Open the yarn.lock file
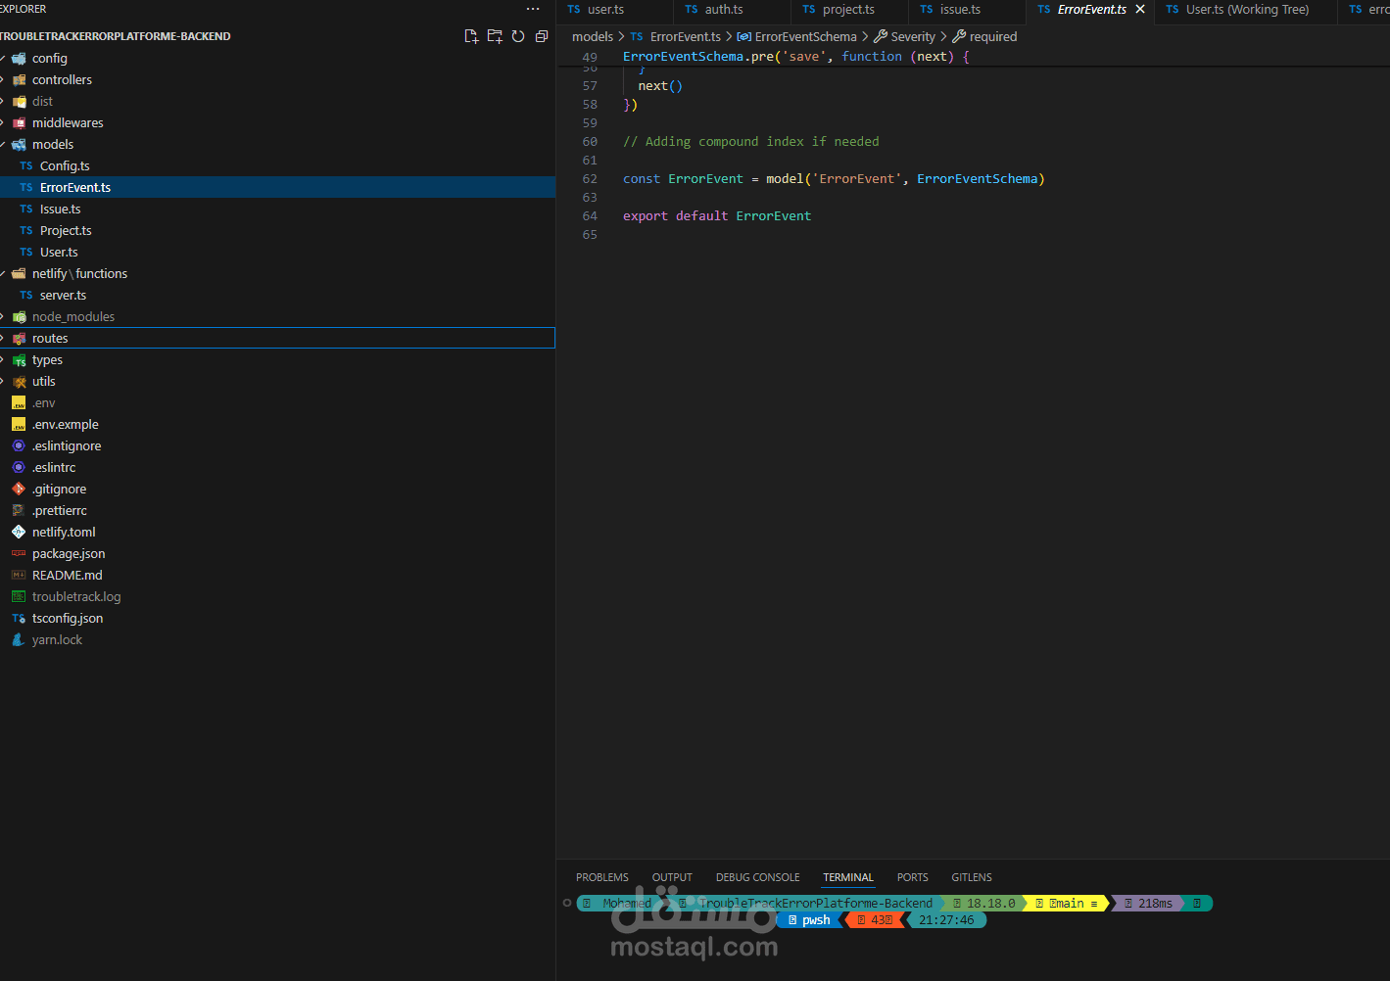 tap(277, 639)
